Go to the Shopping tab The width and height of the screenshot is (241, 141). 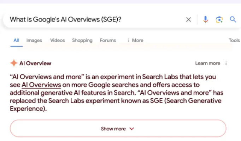(82, 40)
